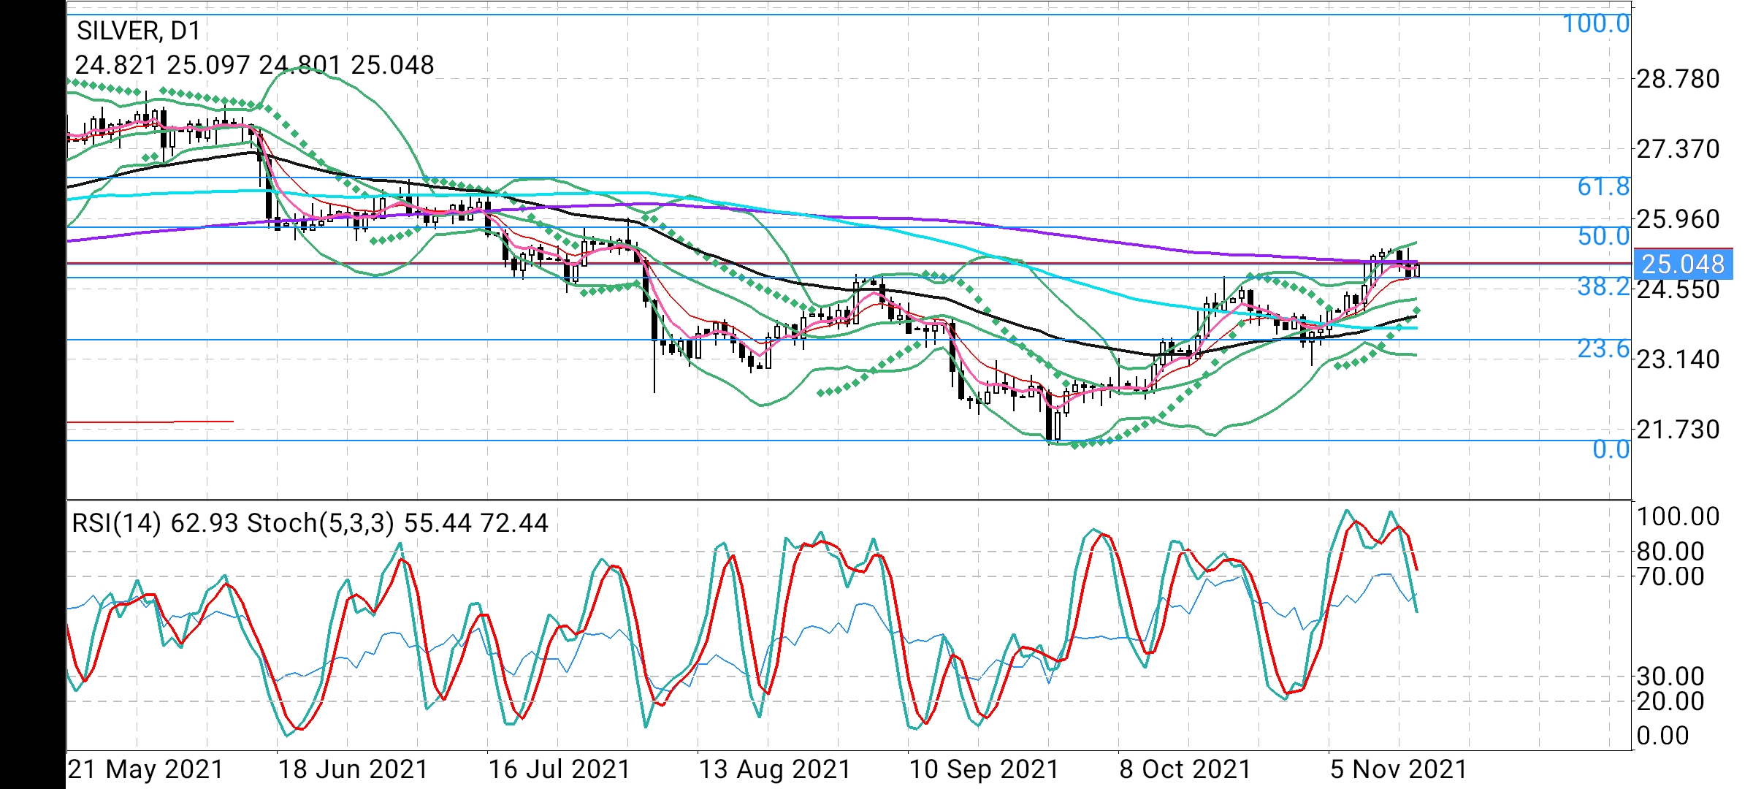Click the 80.00 oscillator scale value
Image resolution: width=1753 pixels, height=789 pixels.
pos(1670,552)
